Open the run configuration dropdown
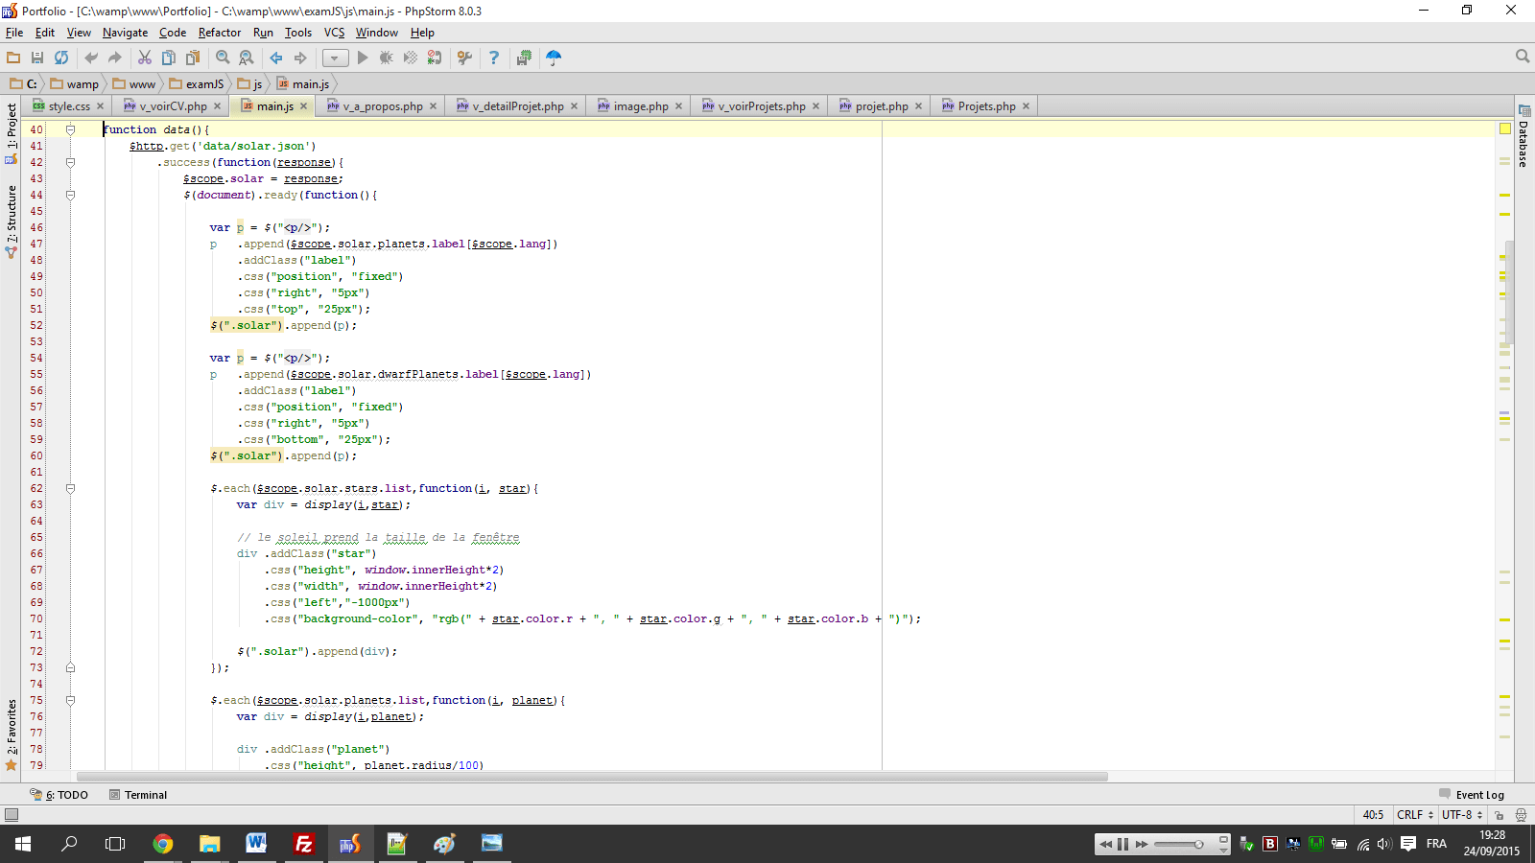 click(335, 58)
